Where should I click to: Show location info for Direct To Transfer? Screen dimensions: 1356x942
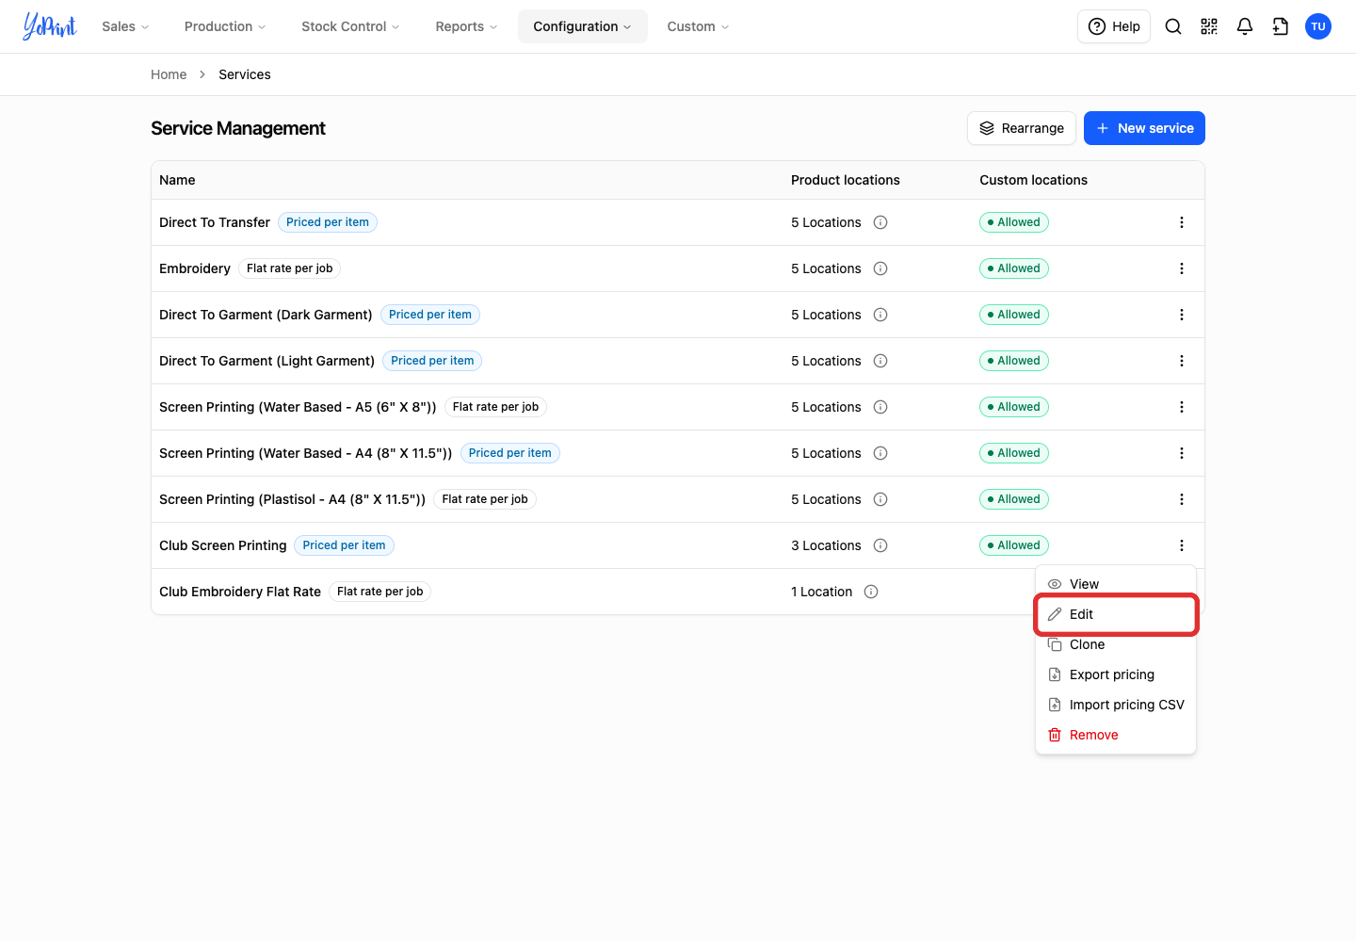pos(880,222)
